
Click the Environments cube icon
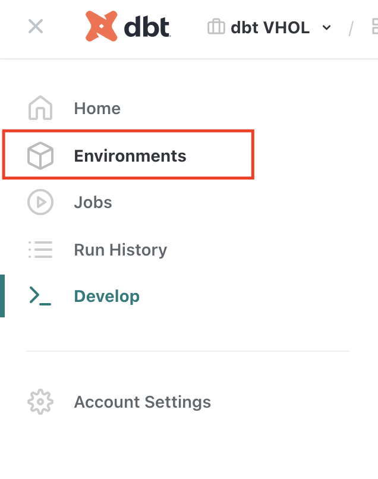(x=40, y=156)
